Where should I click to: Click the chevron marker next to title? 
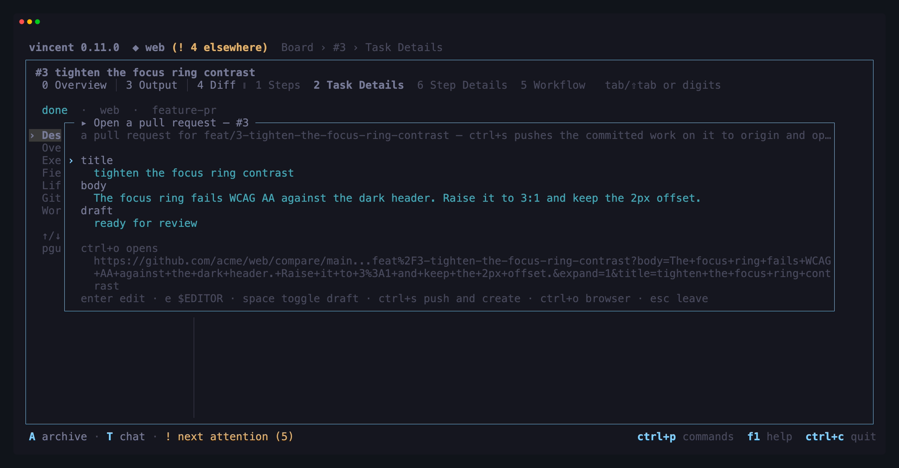click(71, 161)
